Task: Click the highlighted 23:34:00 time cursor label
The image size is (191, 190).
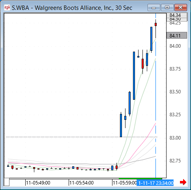Action: [x=155, y=183]
